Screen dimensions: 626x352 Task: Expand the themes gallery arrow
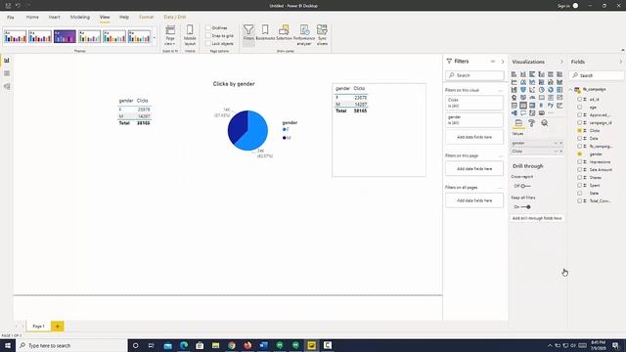pos(155,38)
